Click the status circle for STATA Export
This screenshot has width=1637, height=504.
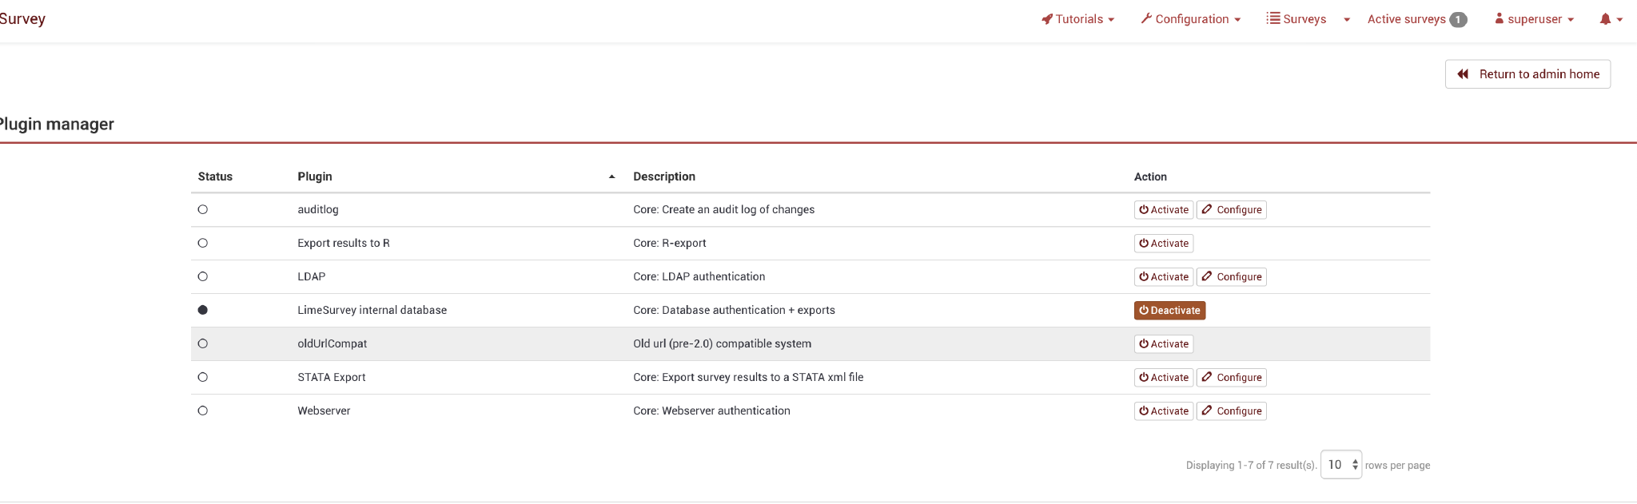tap(203, 377)
